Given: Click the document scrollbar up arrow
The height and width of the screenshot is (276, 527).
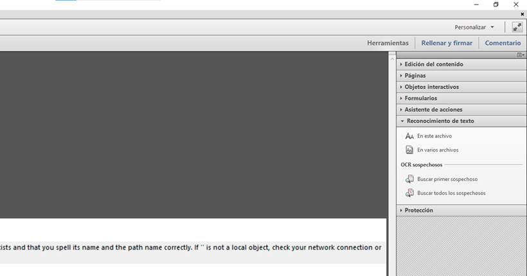Looking at the screenshot, I should tap(392, 59).
